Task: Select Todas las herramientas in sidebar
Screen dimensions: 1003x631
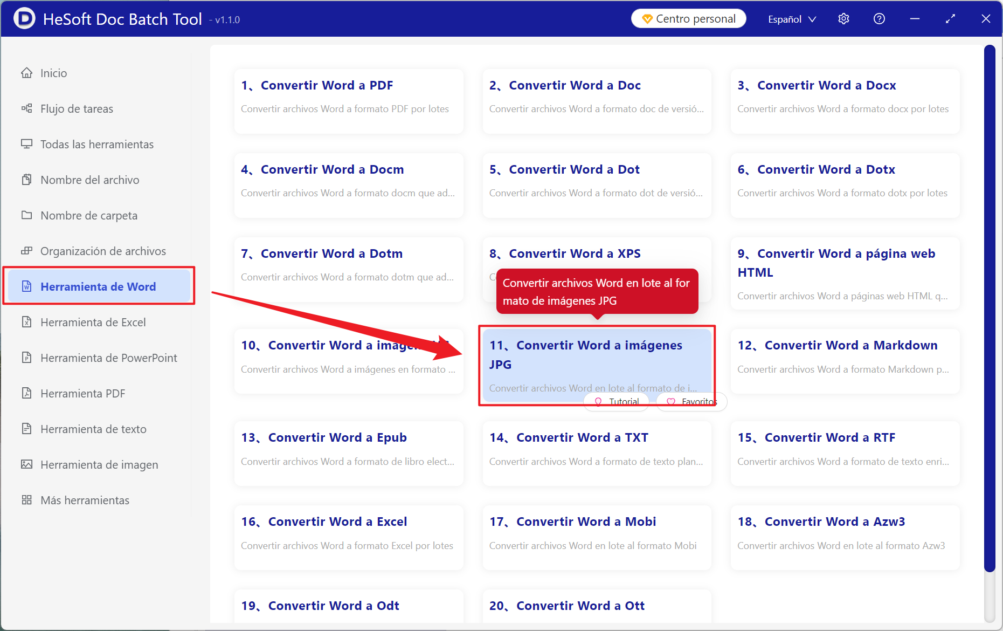Action: [x=98, y=144]
